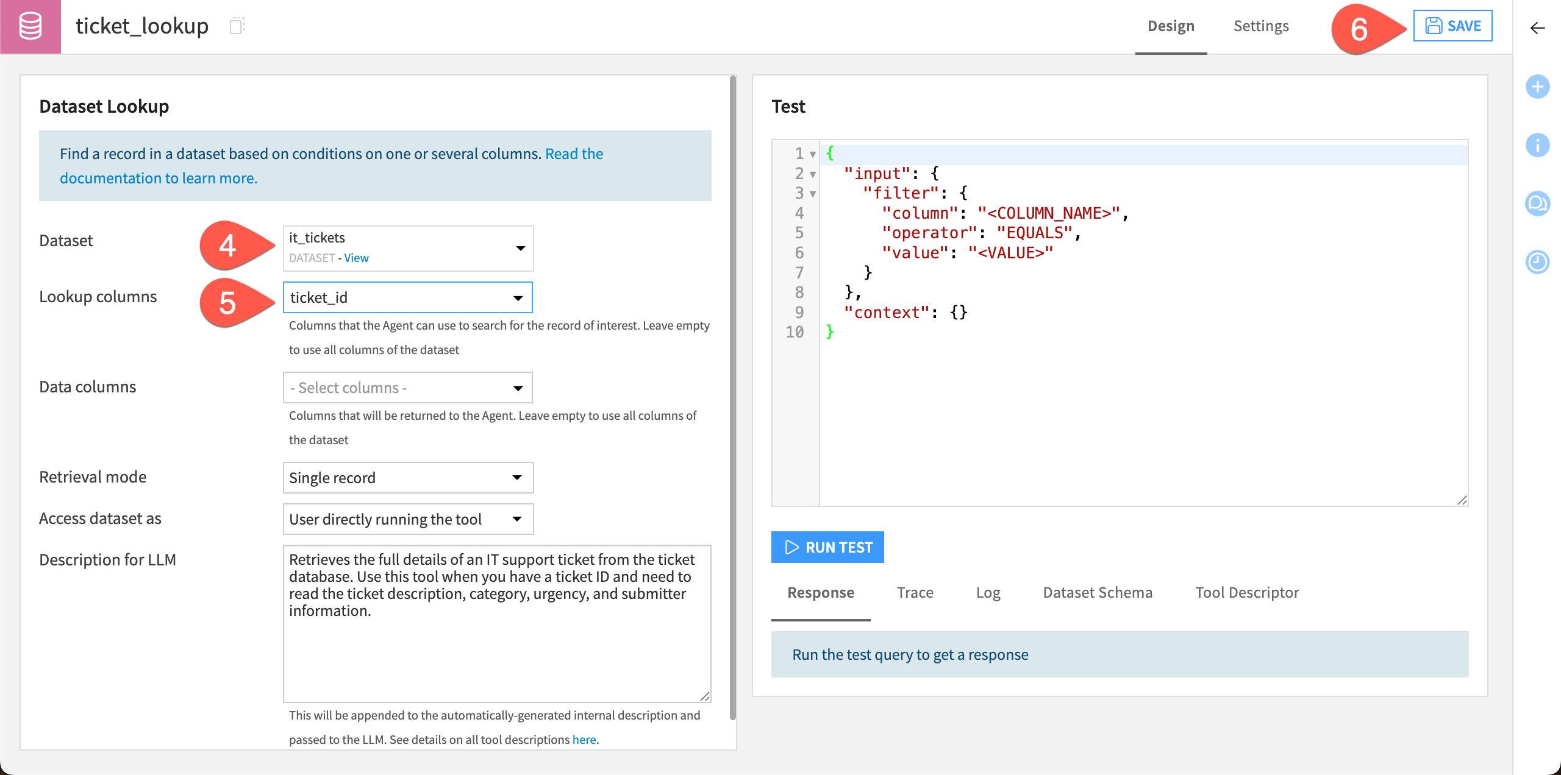Viewport: 1561px width, 775px height.
Task: Click the "<VALUE>" placeholder in editor
Action: pyautogui.click(x=1010, y=253)
